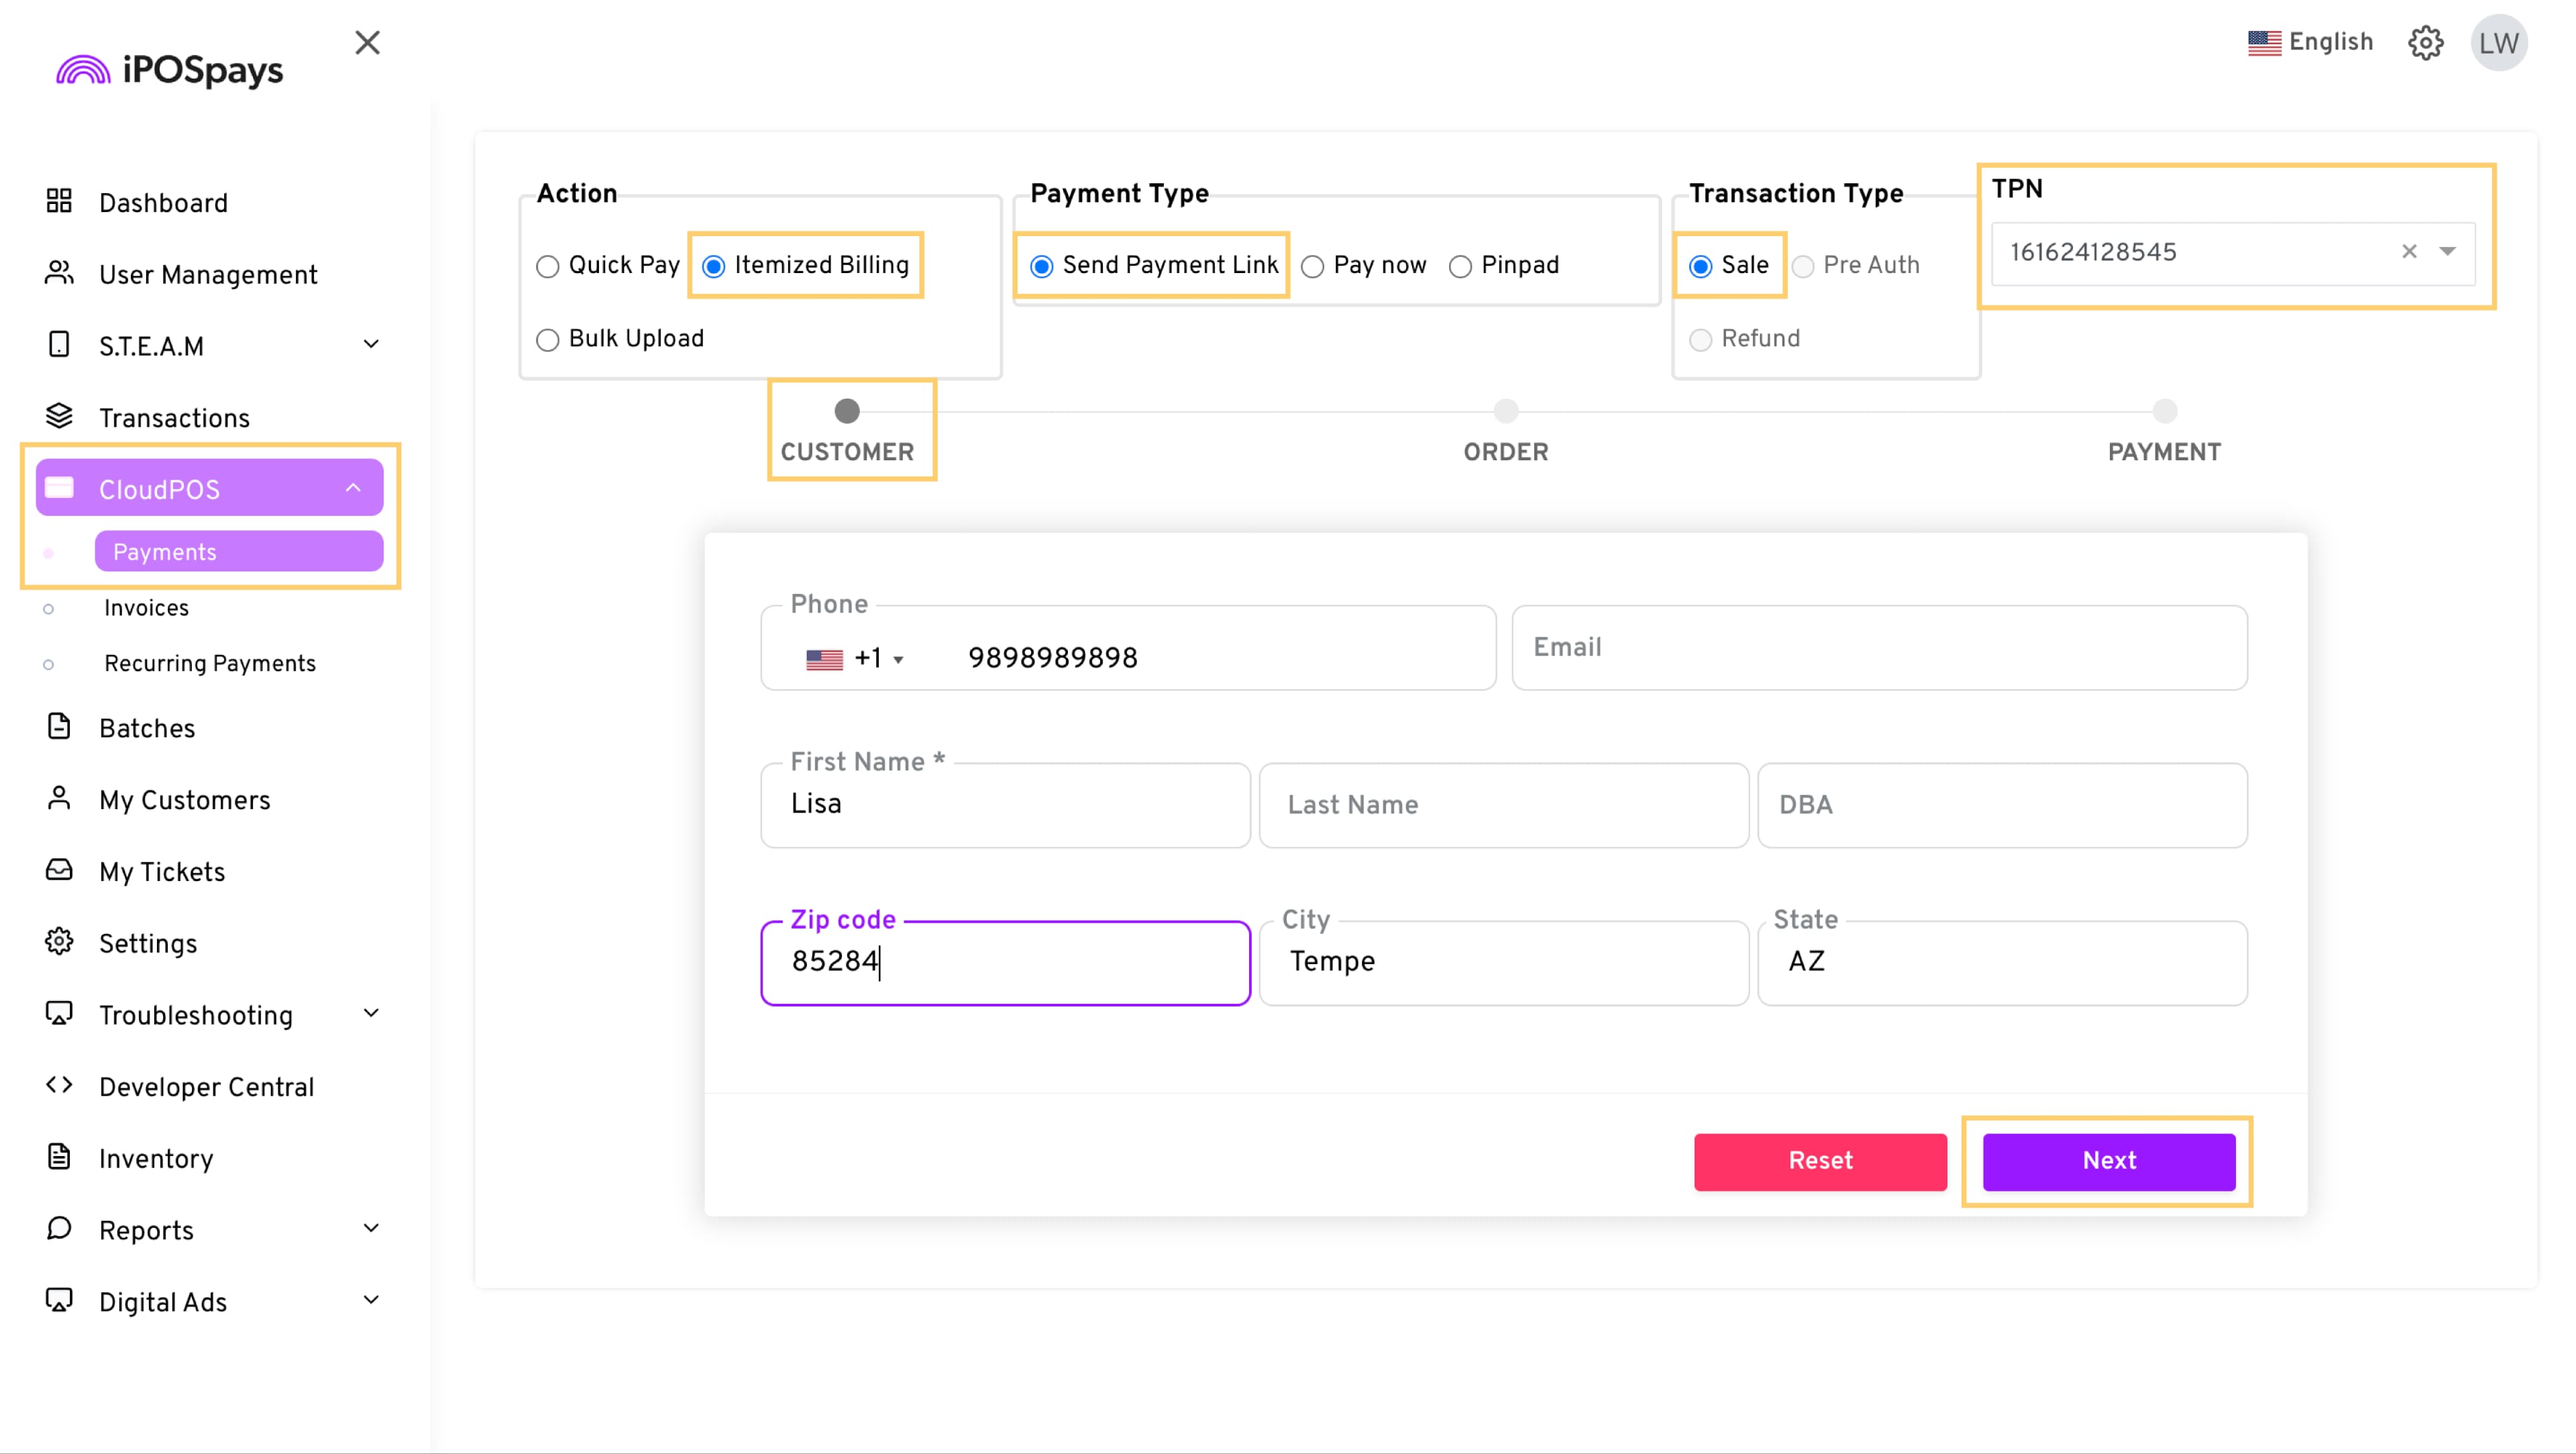Close the sidebar with the X icon
This screenshot has width=2576, height=1454.
[367, 42]
